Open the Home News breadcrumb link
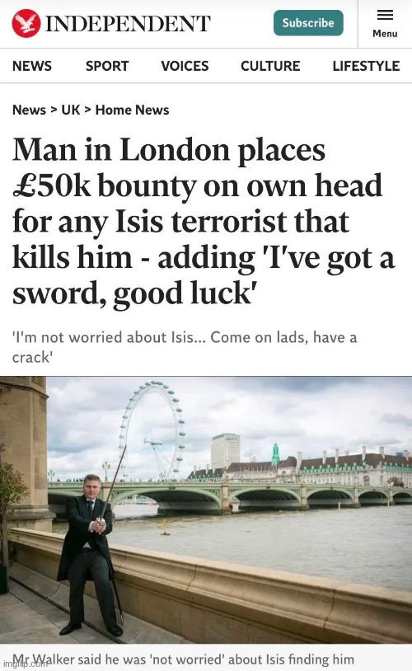Viewport: 412px width, 671px height. 132,110
